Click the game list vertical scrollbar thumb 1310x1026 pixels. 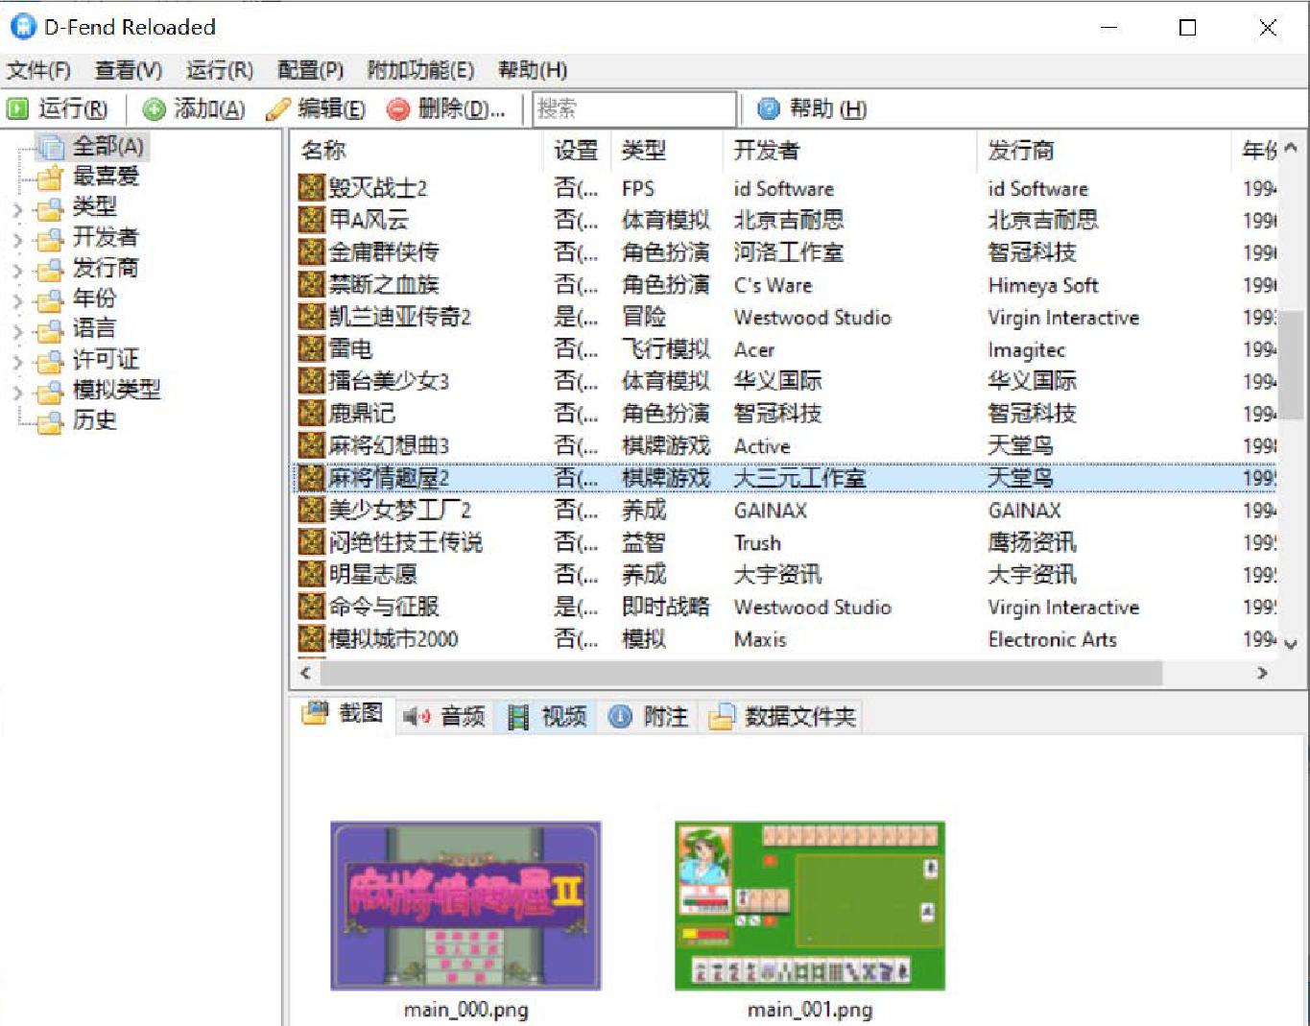(1291, 364)
